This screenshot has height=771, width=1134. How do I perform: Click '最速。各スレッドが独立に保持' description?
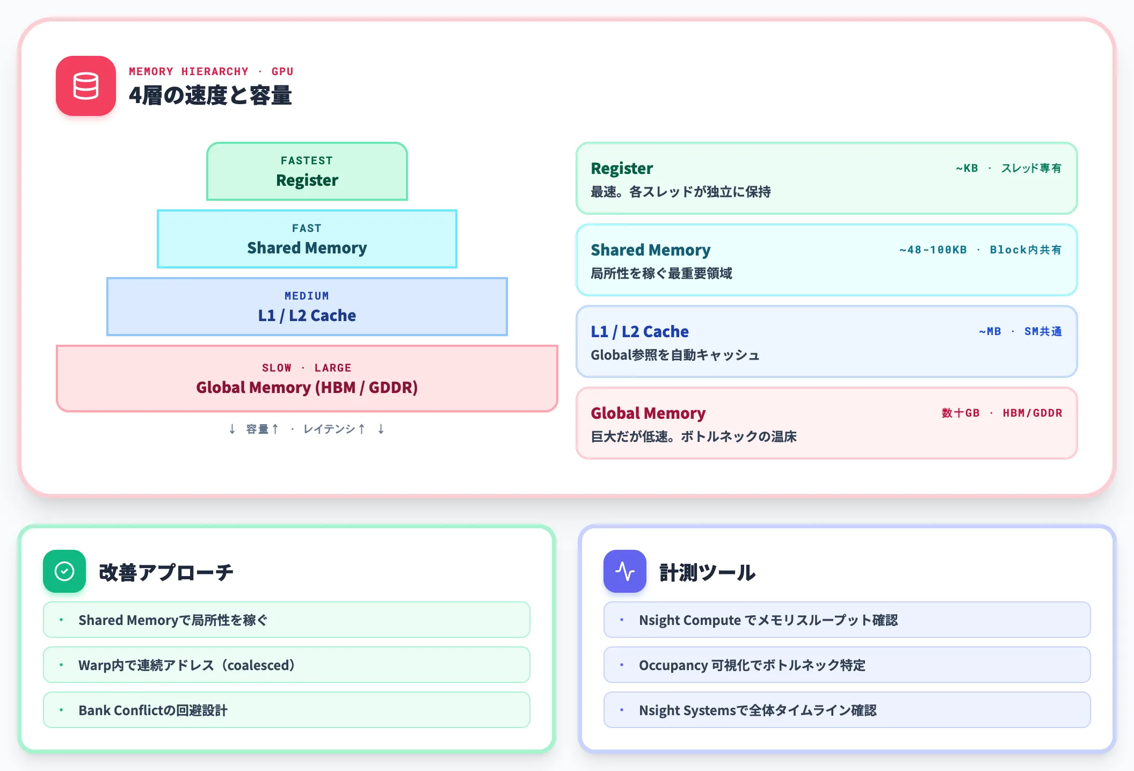pos(681,192)
